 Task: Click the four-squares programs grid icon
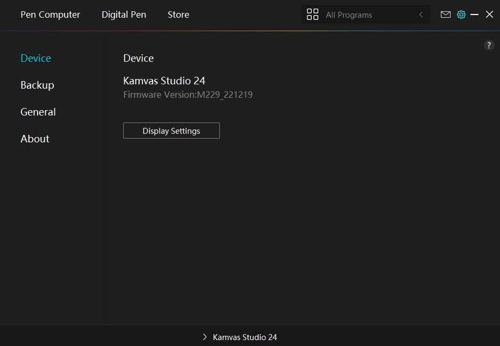pos(312,15)
